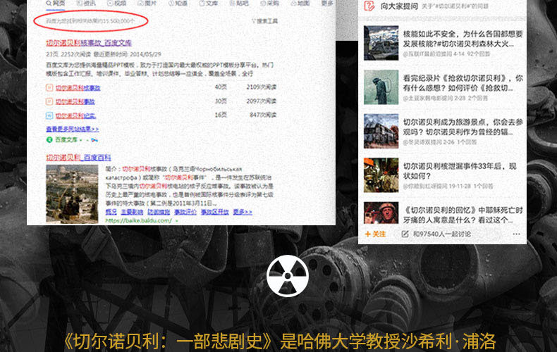
Task: Click the edit pencil discussion icon
Action: [405, 234]
